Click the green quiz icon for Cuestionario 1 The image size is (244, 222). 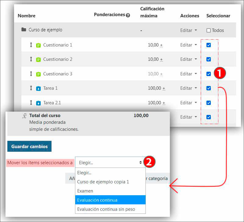coord(38,45)
